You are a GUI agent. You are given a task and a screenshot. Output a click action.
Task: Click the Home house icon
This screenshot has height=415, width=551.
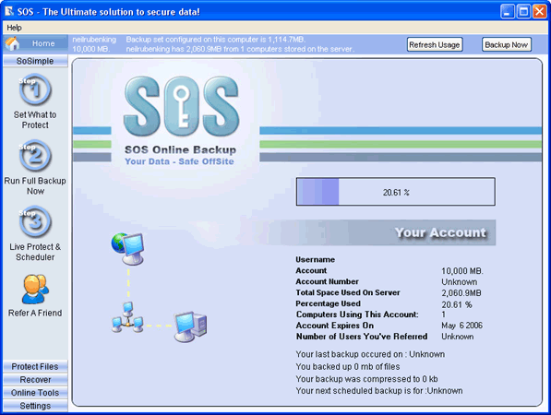pos(12,43)
